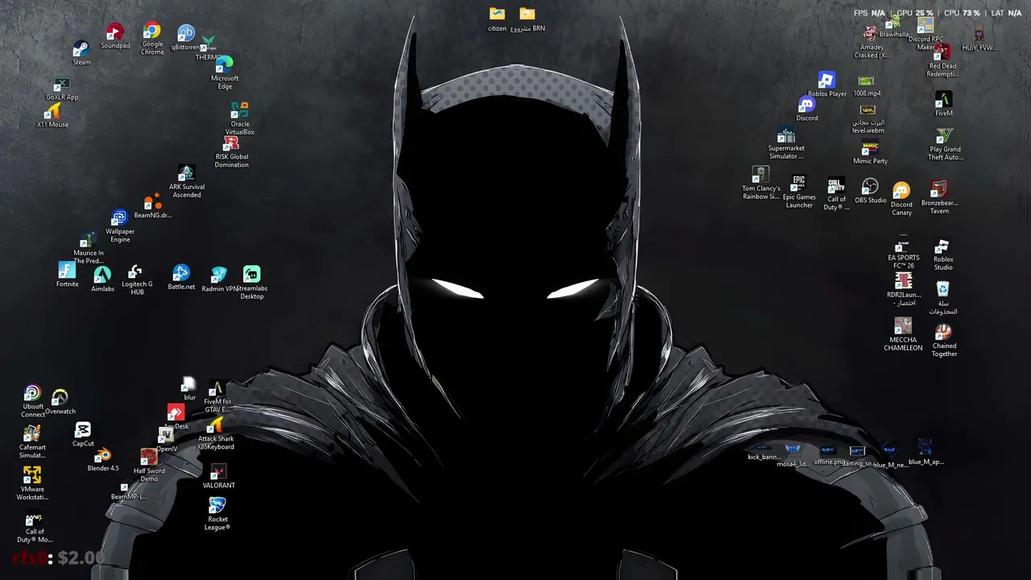Open the FiveM shortcut at right
This screenshot has height=580, width=1031.
[944, 104]
